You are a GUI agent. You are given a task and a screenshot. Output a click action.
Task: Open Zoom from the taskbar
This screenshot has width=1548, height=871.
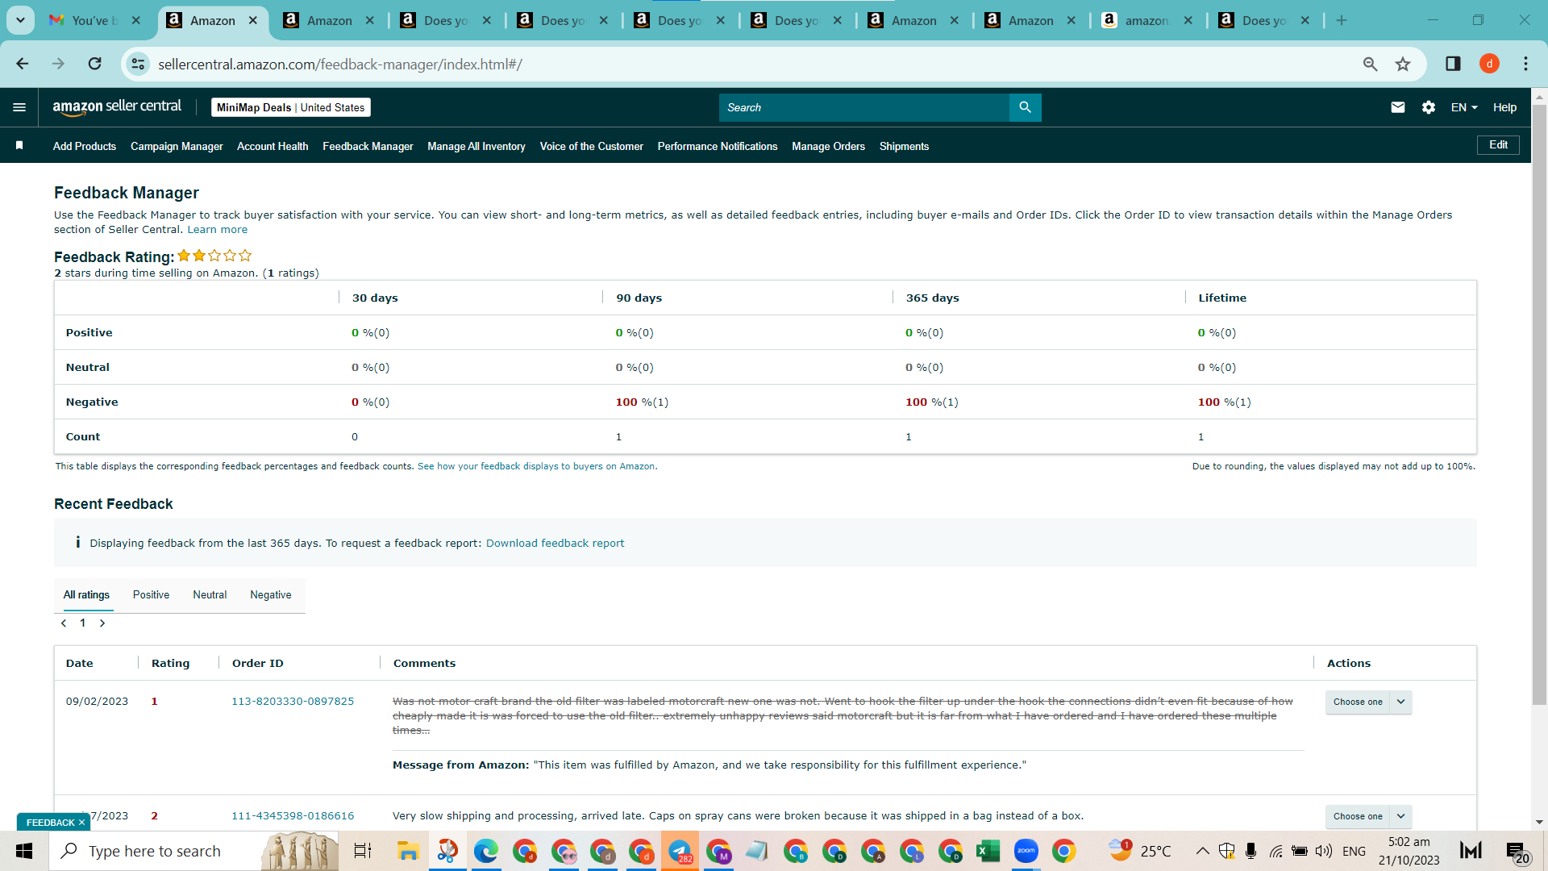(1026, 851)
